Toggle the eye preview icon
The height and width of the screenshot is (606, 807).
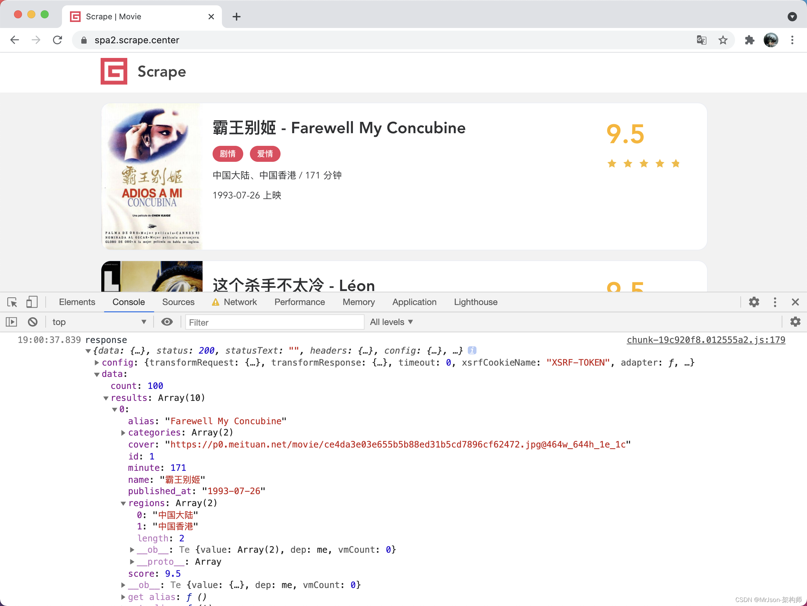167,321
